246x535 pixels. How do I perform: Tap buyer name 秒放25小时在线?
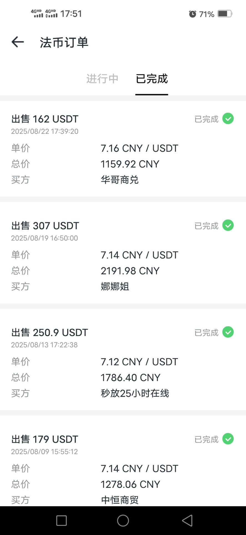[135, 393]
